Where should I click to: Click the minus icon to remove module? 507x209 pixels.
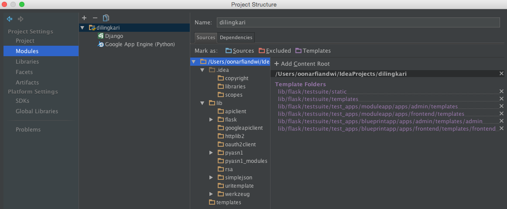(95, 18)
